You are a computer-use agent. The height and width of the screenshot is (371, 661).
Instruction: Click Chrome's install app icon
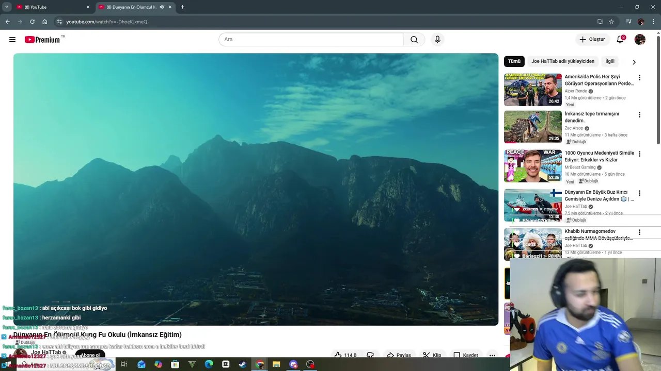click(x=600, y=22)
